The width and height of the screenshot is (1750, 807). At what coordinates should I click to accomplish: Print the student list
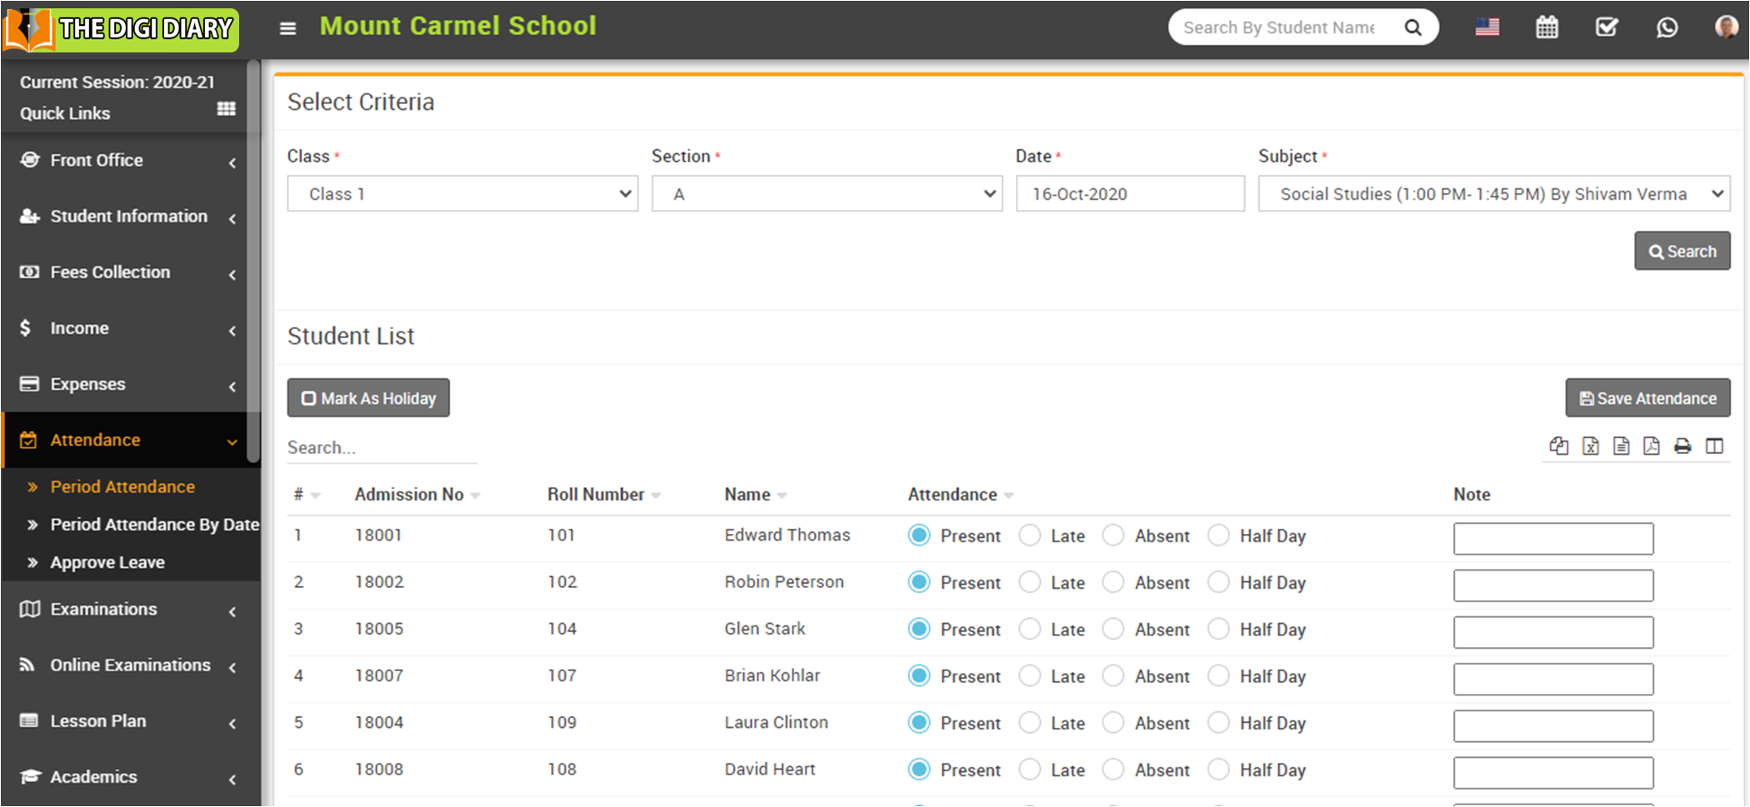tap(1682, 446)
